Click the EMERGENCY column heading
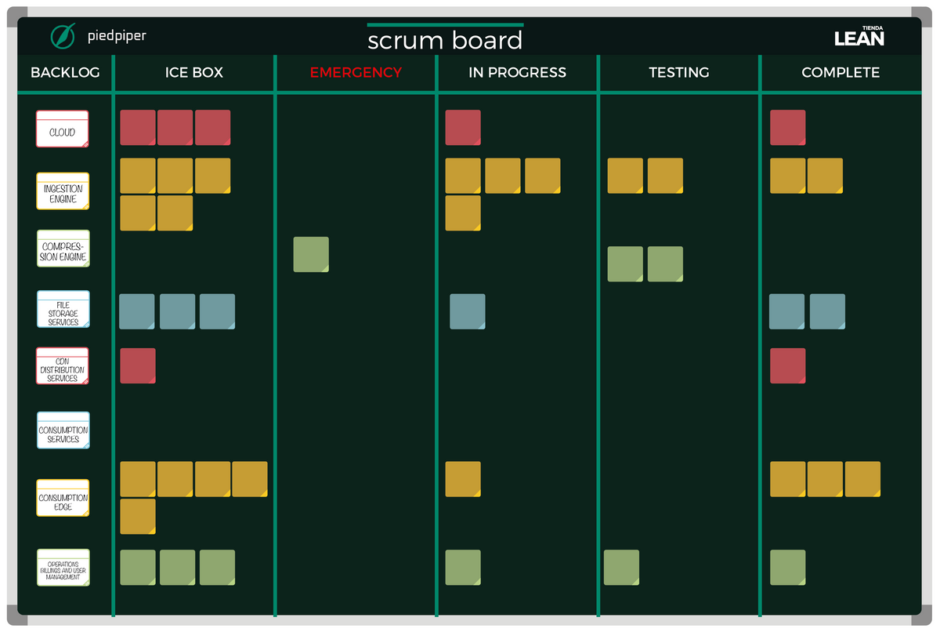The image size is (940, 632). (x=356, y=72)
